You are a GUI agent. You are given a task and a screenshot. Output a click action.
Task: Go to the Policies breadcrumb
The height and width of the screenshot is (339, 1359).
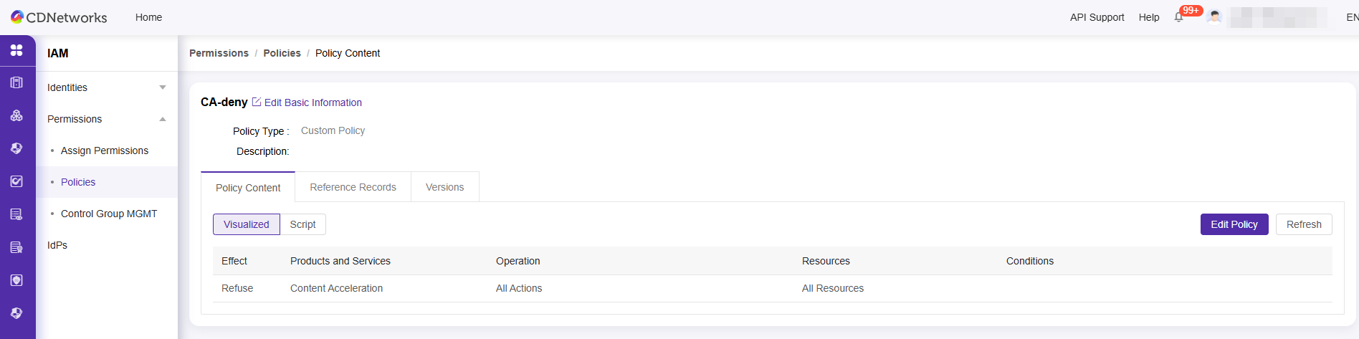coord(282,53)
